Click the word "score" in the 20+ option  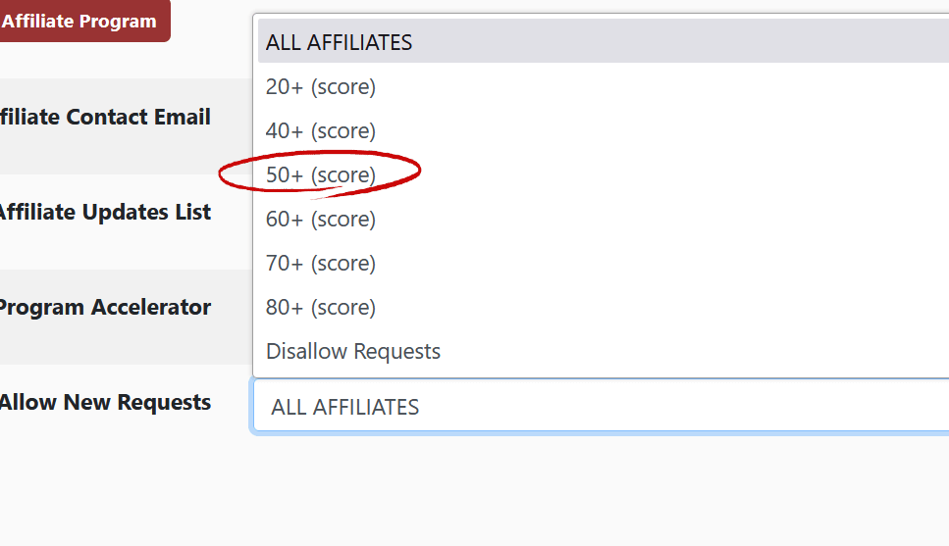click(x=343, y=86)
